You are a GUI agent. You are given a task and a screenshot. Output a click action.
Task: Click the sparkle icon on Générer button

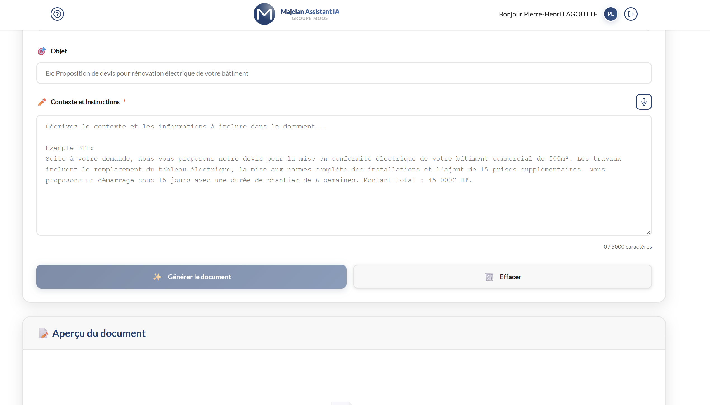click(x=157, y=277)
